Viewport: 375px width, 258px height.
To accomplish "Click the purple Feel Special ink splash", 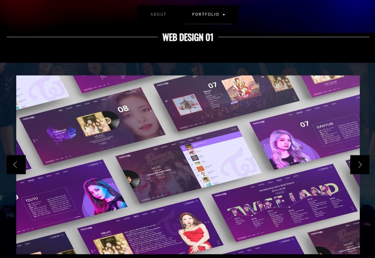I will (61, 132).
